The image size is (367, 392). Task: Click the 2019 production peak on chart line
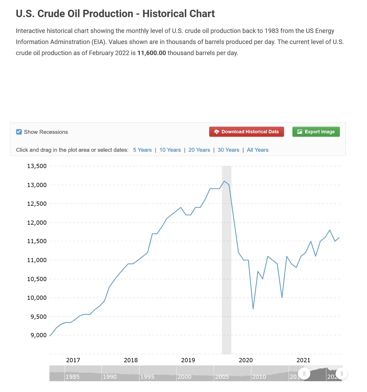pyautogui.click(x=224, y=181)
